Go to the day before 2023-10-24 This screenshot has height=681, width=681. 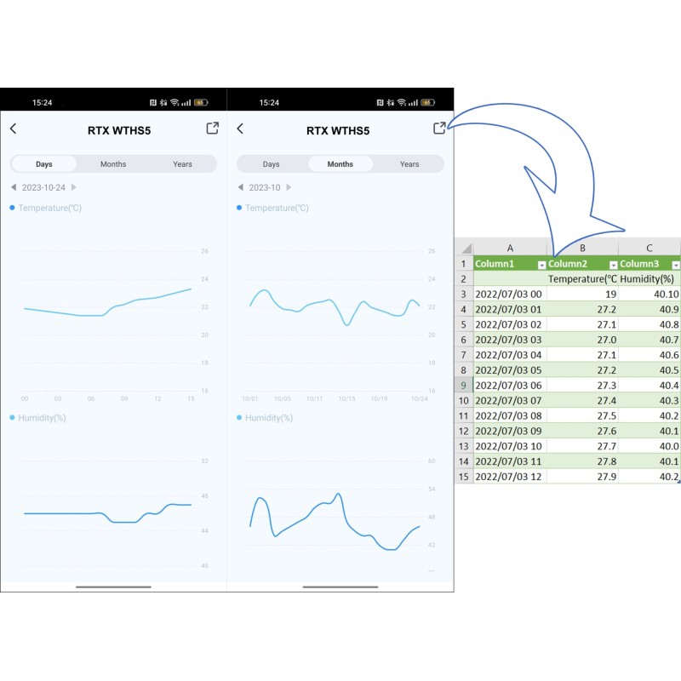[13, 187]
